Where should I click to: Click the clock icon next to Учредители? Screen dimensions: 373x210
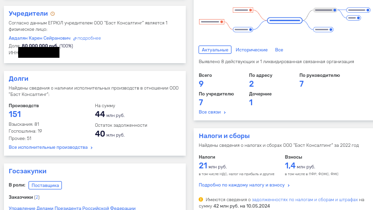(x=53, y=14)
